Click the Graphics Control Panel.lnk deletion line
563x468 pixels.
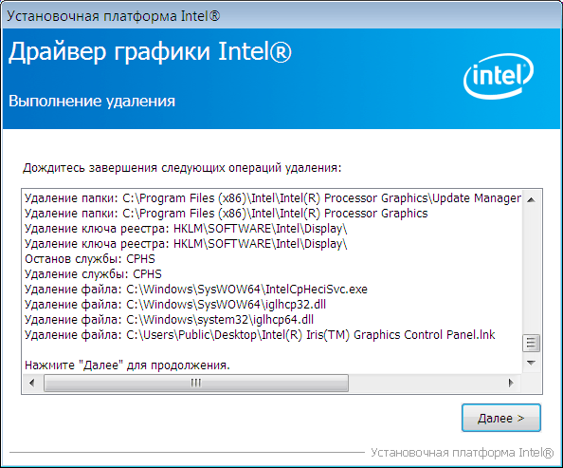(x=260, y=334)
